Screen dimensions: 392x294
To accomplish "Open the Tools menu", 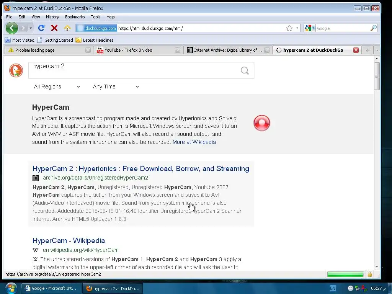I will 95,17.
